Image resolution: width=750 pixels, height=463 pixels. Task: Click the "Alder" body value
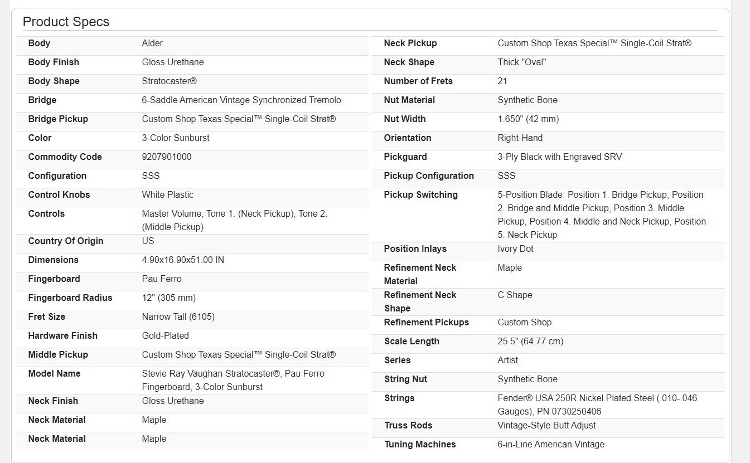(152, 43)
